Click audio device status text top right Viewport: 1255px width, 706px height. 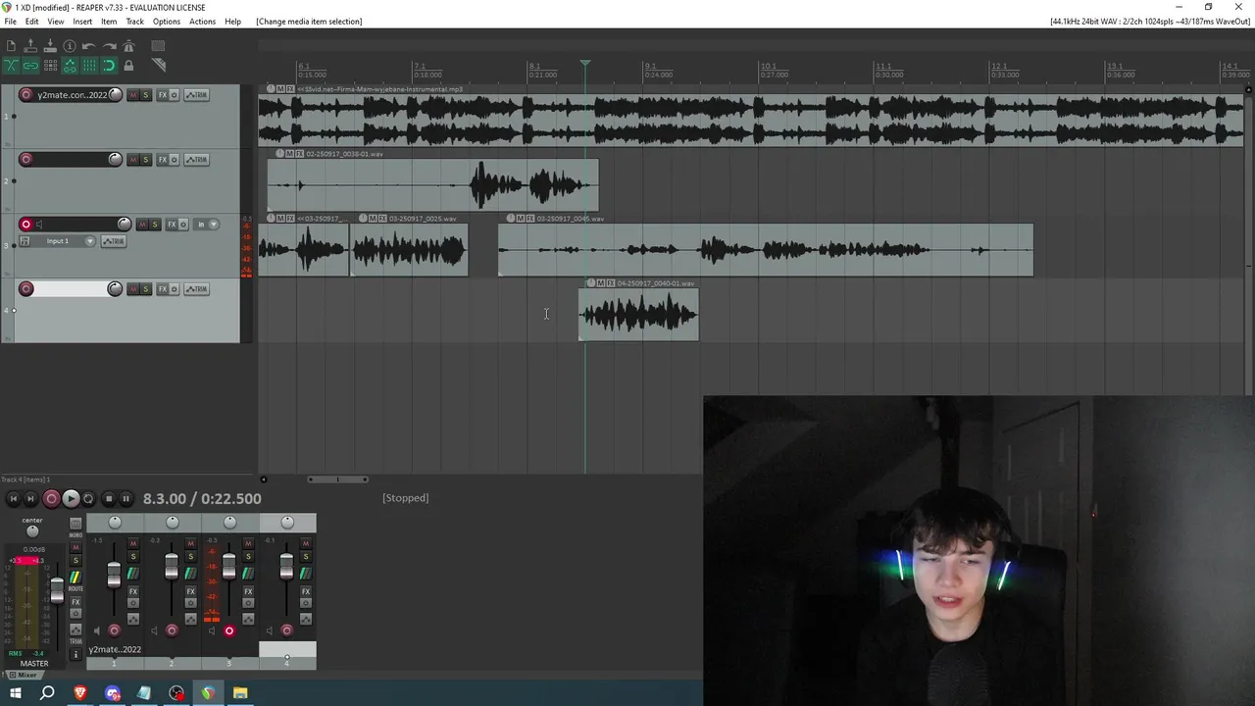pyautogui.click(x=1149, y=22)
